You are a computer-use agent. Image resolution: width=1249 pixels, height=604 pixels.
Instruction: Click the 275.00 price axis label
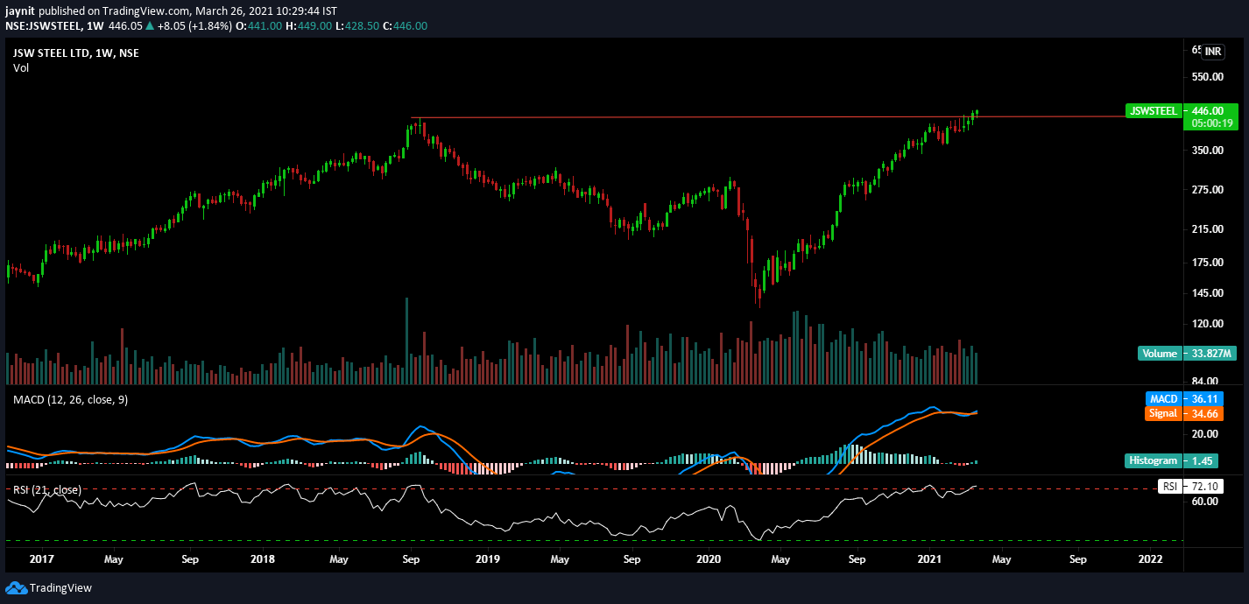pyautogui.click(x=1208, y=190)
